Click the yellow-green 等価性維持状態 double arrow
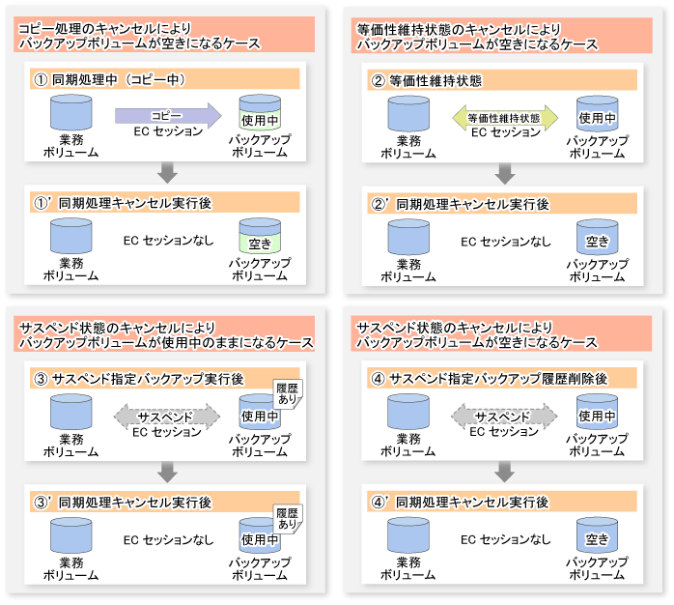Viewport: 674px width, 605px height. [503, 118]
